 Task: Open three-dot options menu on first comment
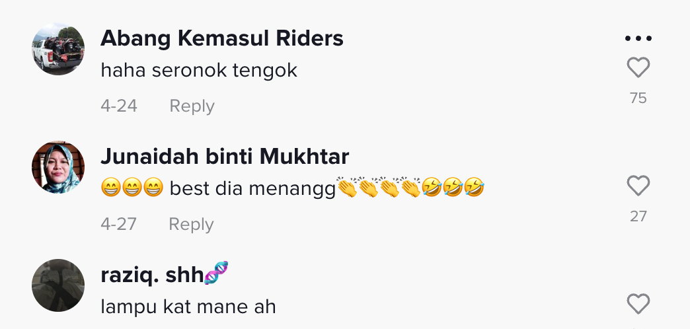[x=638, y=38]
